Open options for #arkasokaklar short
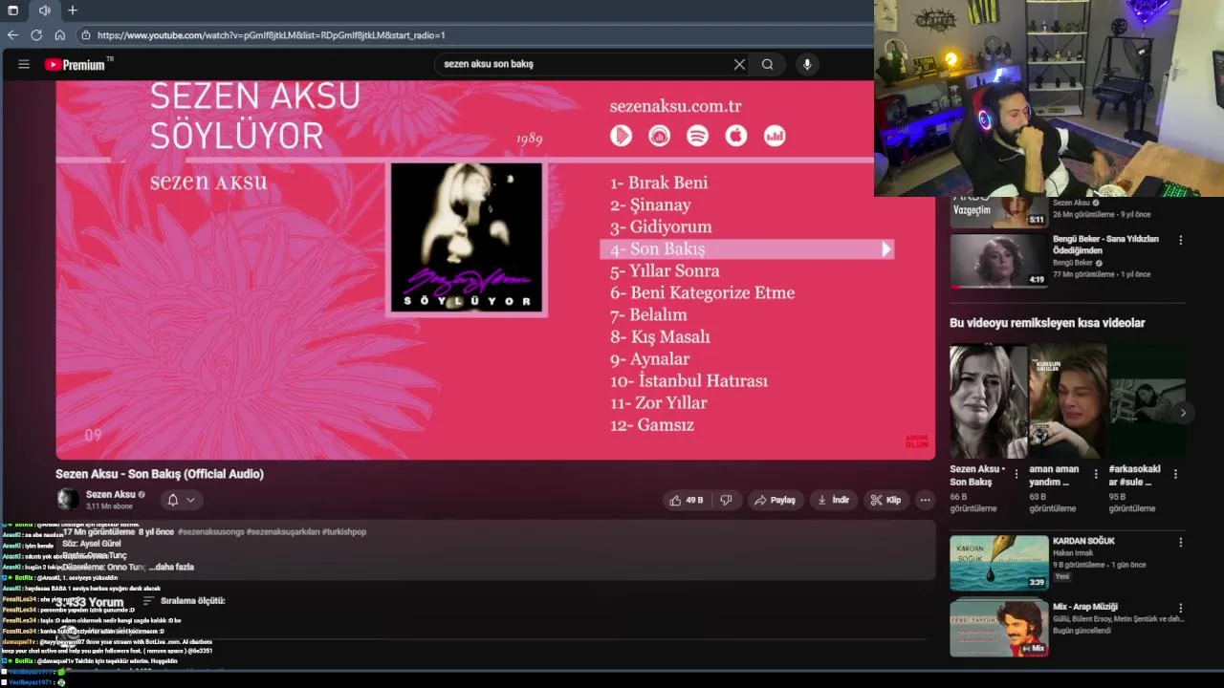The image size is (1224, 688). click(x=1175, y=474)
